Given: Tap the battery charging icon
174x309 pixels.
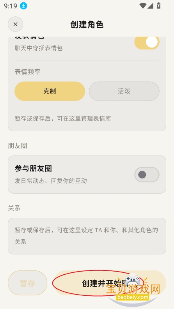Looking at the screenshot, I should pos(158,5).
